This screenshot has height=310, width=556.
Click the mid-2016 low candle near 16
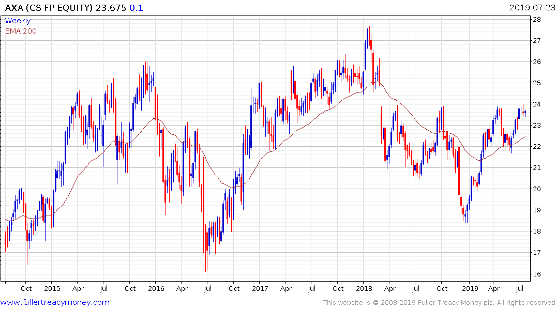click(206, 248)
